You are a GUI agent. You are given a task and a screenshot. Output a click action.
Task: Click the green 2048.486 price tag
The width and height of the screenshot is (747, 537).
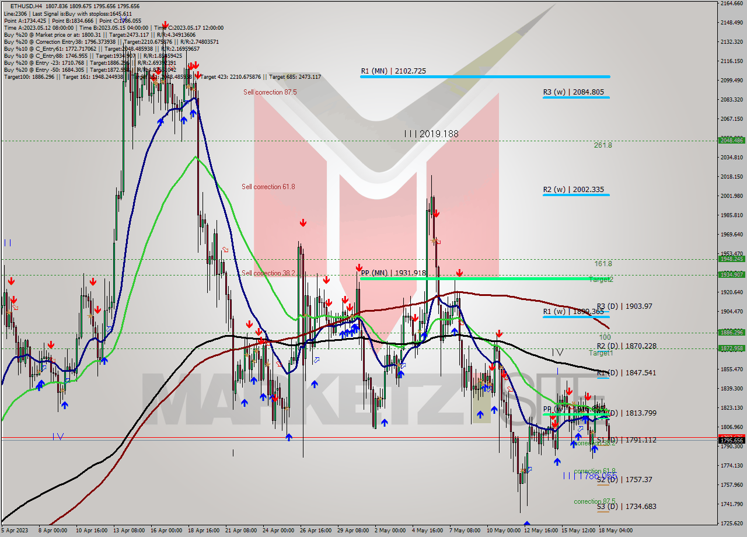(732, 141)
